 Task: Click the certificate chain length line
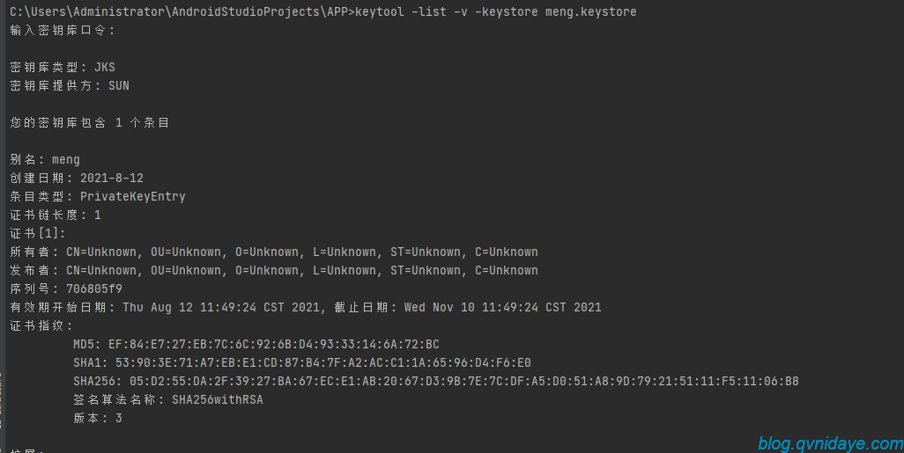click(x=56, y=216)
